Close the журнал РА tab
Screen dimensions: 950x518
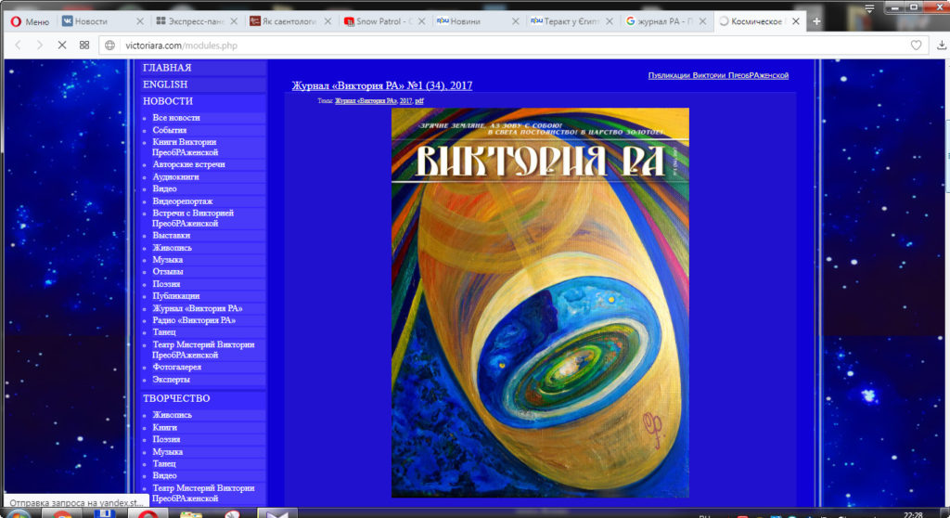(703, 21)
